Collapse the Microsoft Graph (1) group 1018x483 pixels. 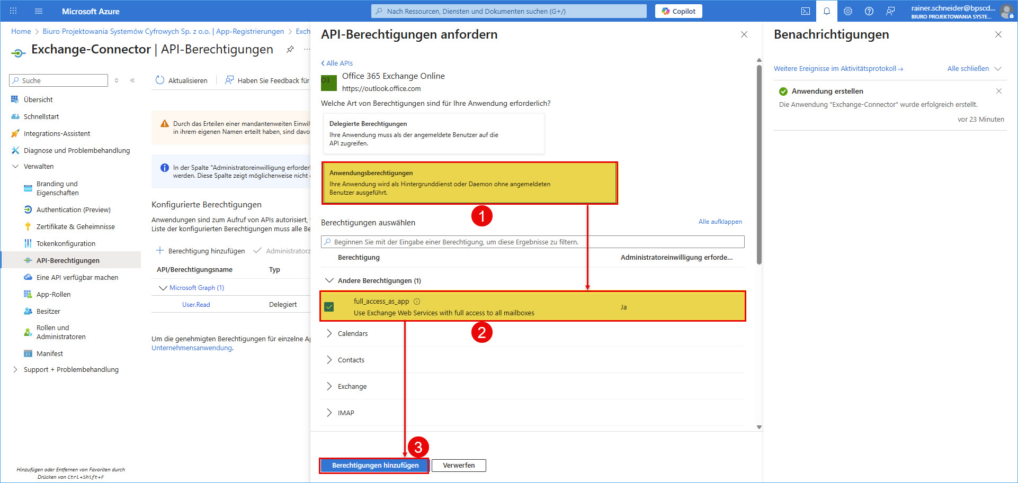(x=163, y=288)
